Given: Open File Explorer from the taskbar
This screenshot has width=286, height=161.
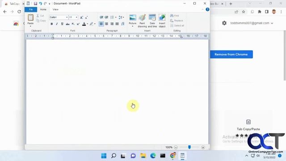Looking at the screenshot, I should [x=143, y=156].
